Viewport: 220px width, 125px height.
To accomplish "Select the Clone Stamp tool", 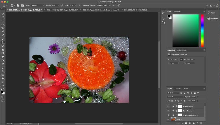I will click(x=3, y=42).
